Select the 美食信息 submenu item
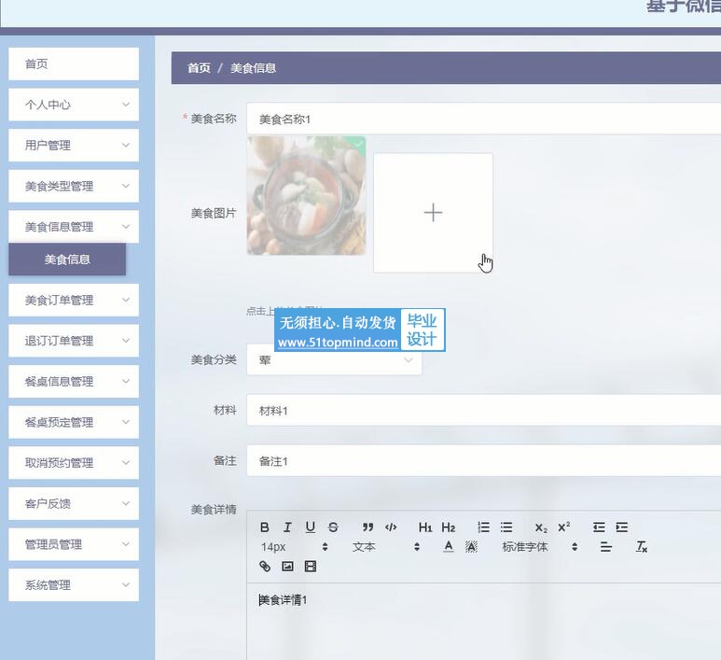The height and width of the screenshot is (660, 721). 67,260
